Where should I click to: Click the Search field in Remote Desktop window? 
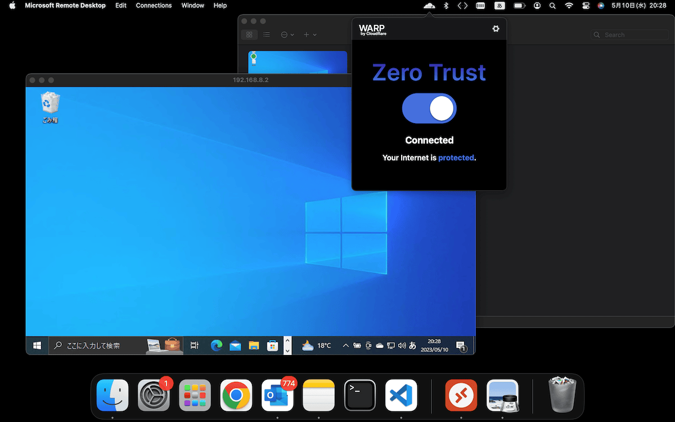pyautogui.click(x=630, y=35)
